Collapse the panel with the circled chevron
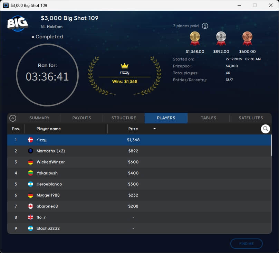This screenshot has height=253, width=279. 13,118
